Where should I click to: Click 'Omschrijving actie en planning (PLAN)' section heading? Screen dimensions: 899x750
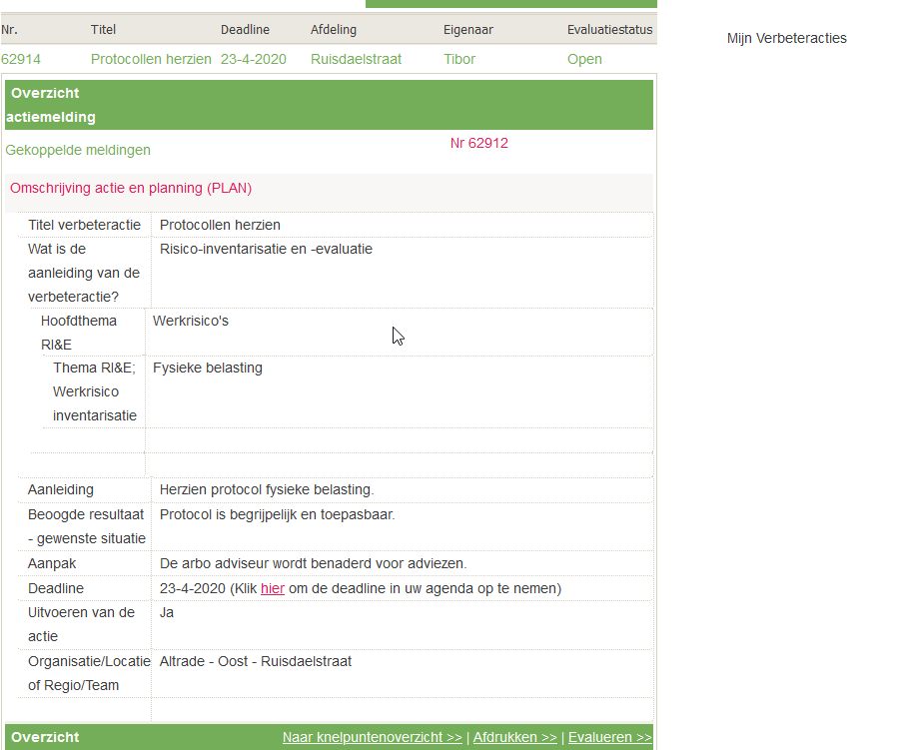point(131,188)
